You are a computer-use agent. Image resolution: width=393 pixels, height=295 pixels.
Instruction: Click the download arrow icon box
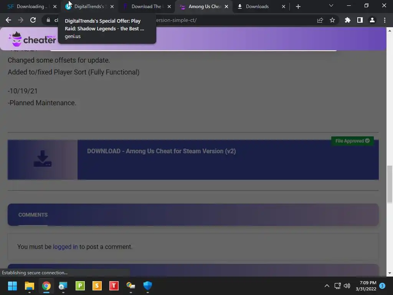43,160
